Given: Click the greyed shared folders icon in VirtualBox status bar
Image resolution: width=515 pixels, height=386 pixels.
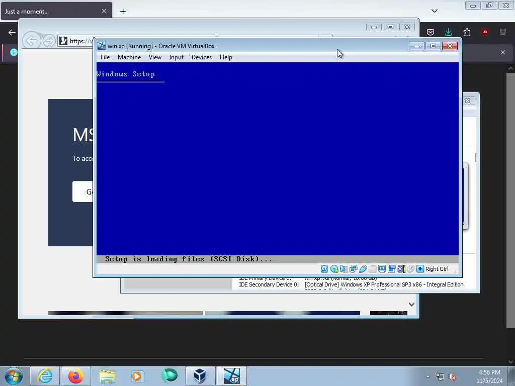Looking at the screenshot, I should pyautogui.click(x=372, y=269).
